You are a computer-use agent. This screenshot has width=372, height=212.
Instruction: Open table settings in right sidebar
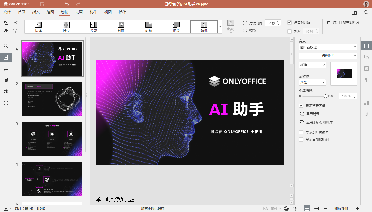[x=366, y=91]
